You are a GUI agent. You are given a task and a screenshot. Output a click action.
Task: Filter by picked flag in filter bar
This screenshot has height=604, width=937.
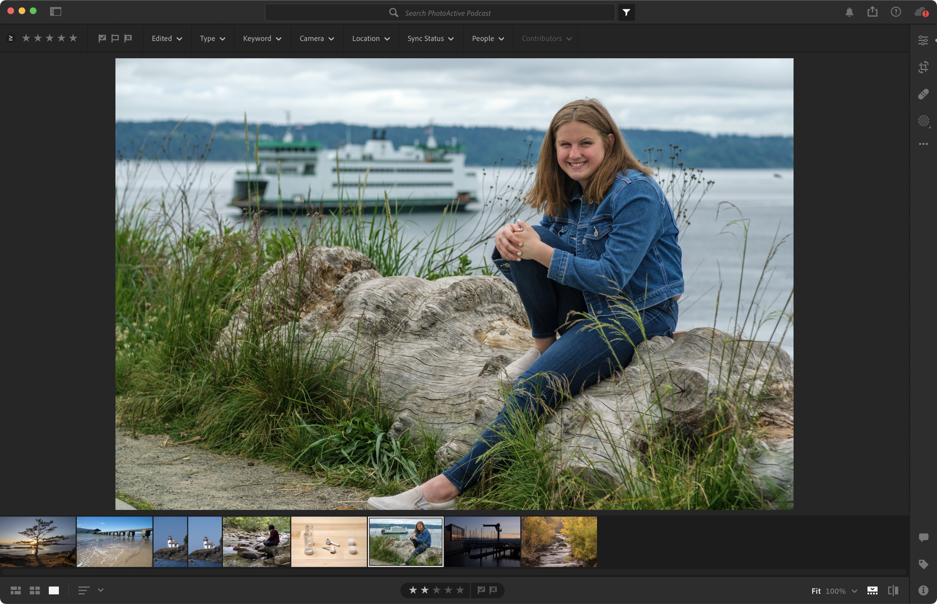pos(102,38)
